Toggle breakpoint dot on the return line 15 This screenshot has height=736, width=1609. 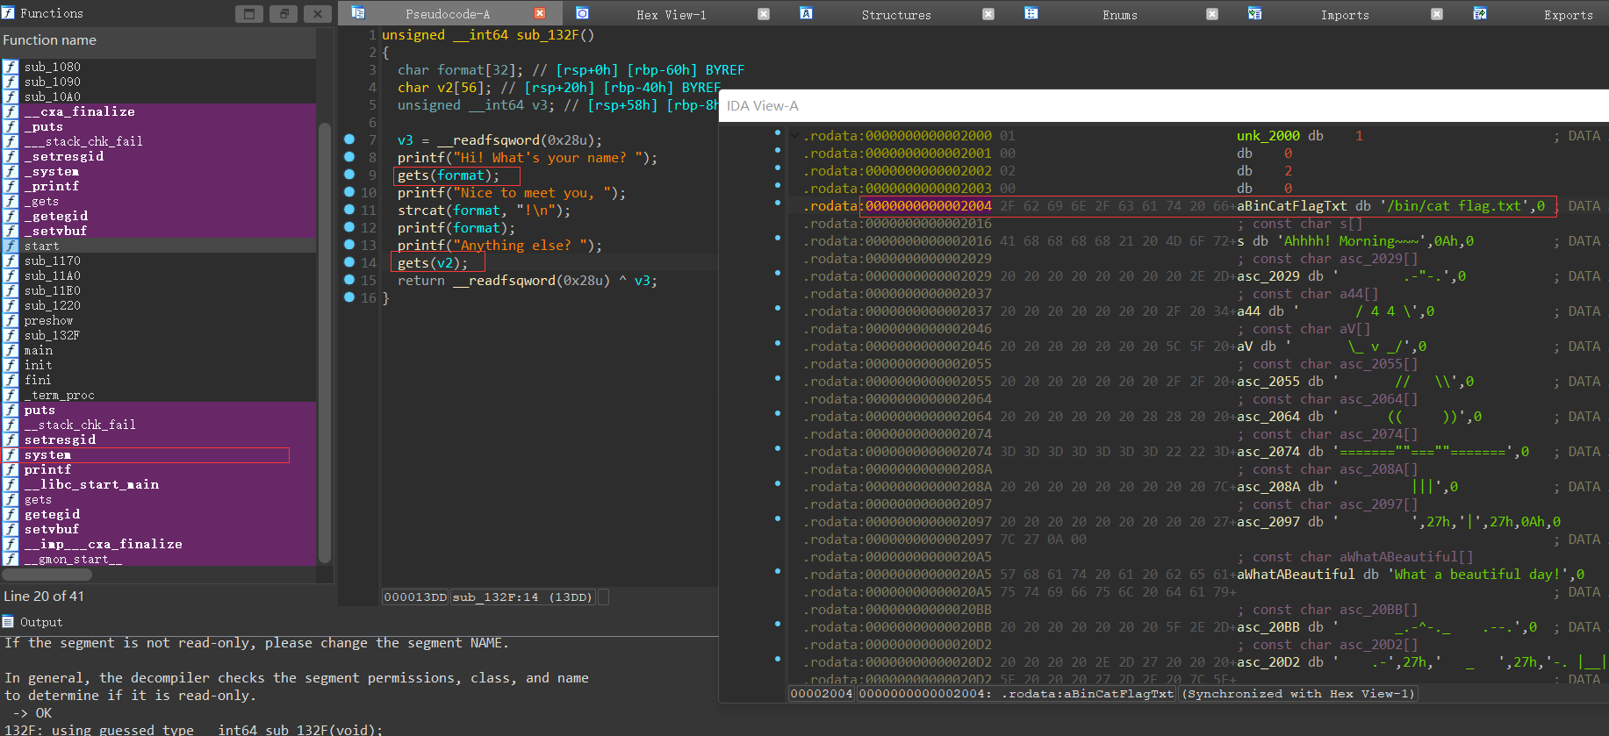(349, 280)
